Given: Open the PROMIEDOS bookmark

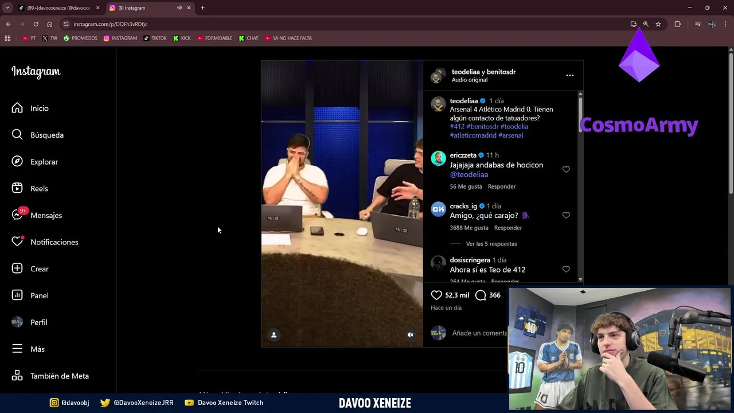Looking at the screenshot, I should pyautogui.click(x=80, y=38).
